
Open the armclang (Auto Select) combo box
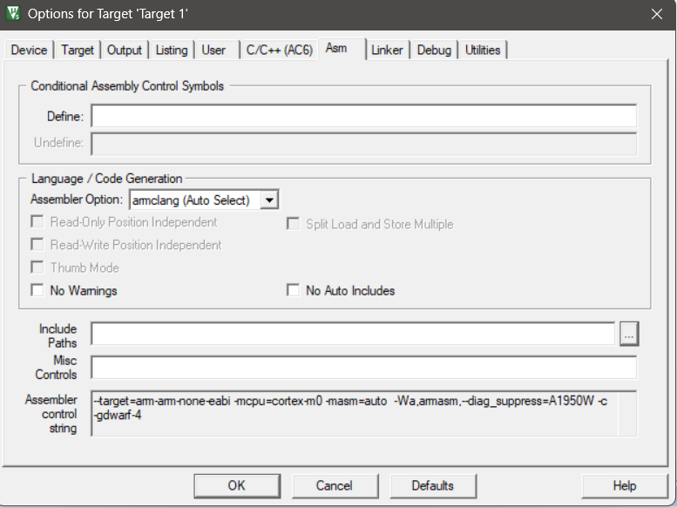tap(195, 200)
